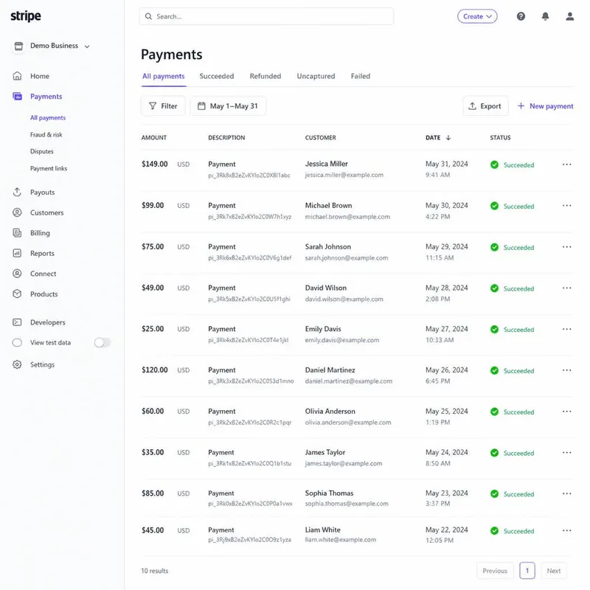Screen dimensions: 590x590
Task: Open Products box icon in sidebar
Action: coord(17,294)
